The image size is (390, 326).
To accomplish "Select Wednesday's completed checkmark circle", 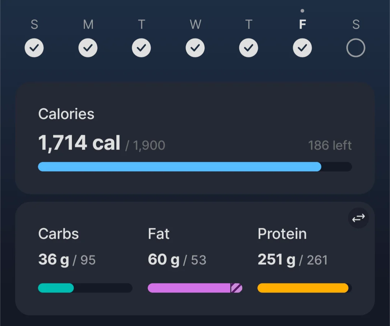I will coord(195,48).
